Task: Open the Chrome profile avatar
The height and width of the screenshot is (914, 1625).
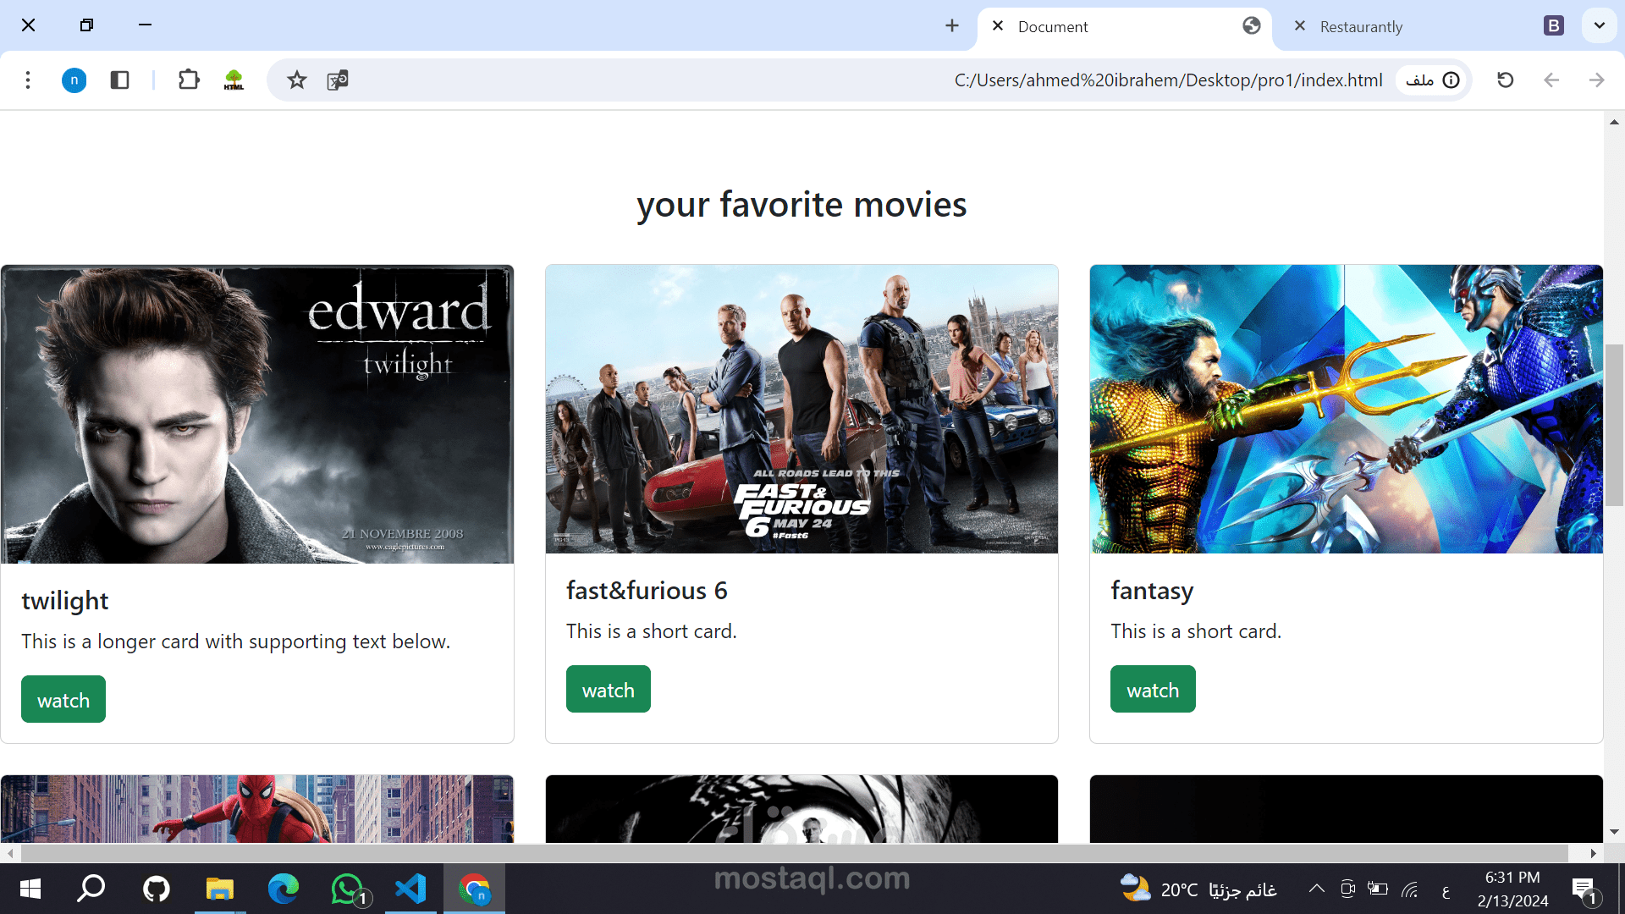Action: pos(74,80)
